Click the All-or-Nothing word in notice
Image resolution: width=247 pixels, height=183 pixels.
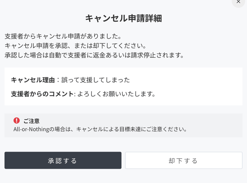point(31,129)
